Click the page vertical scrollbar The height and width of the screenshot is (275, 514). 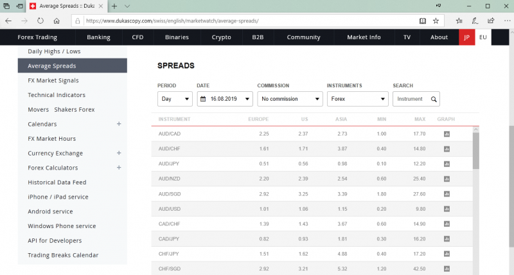tap(511, 187)
